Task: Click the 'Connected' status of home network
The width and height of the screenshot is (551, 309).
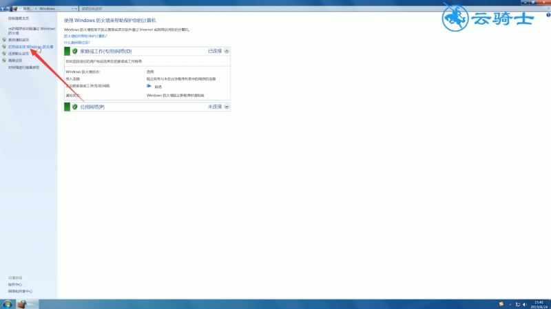Action: click(215, 51)
